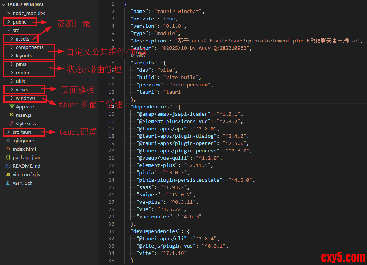Click the JS icon beside main.js
This screenshot has height=265, width=367.
pyautogui.click(x=11, y=115)
